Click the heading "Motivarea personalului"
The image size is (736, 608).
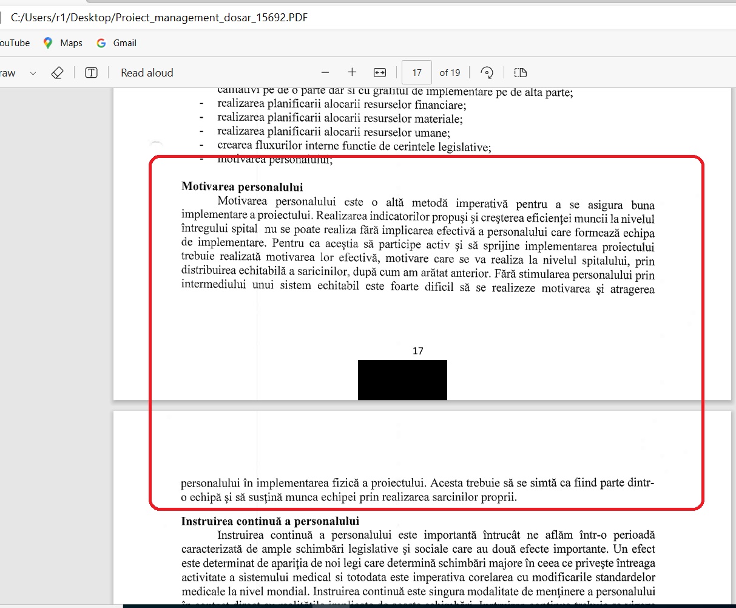tap(242, 187)
